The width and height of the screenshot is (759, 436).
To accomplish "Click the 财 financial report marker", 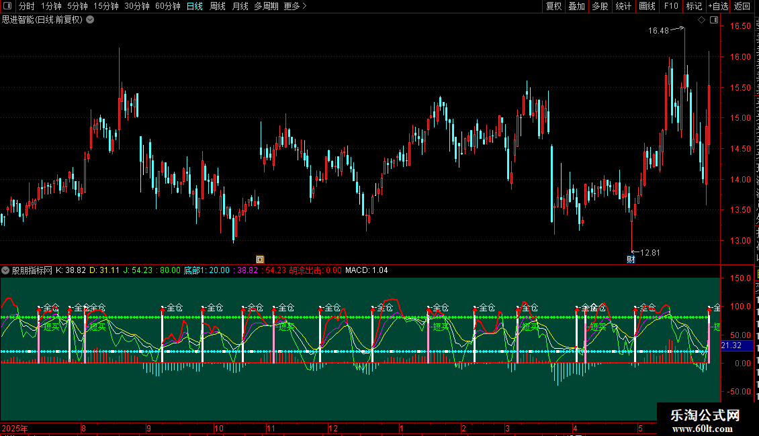I will (x=631, y=260).
